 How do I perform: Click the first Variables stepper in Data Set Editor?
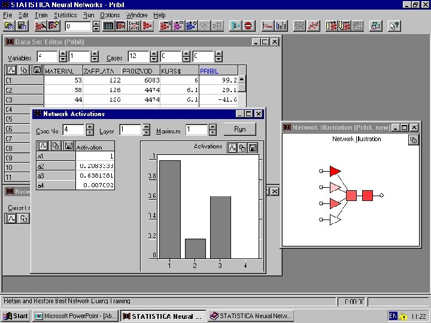point(63,56)
